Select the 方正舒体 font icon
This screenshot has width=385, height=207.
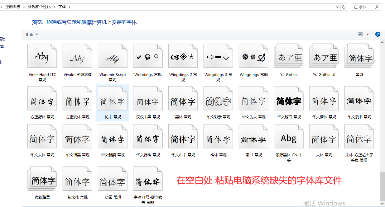[42, 98]
